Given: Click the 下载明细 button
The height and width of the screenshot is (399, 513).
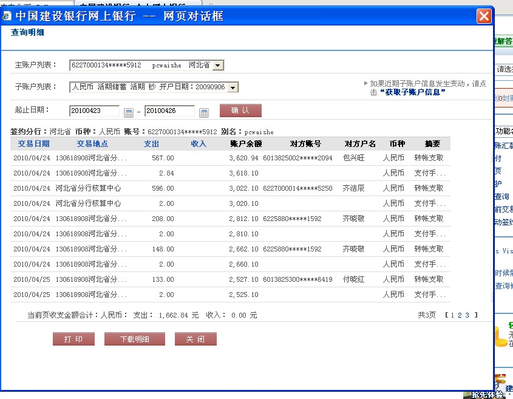Looking at the screenshot, I should pyautogui.click(x=134, y=339).
